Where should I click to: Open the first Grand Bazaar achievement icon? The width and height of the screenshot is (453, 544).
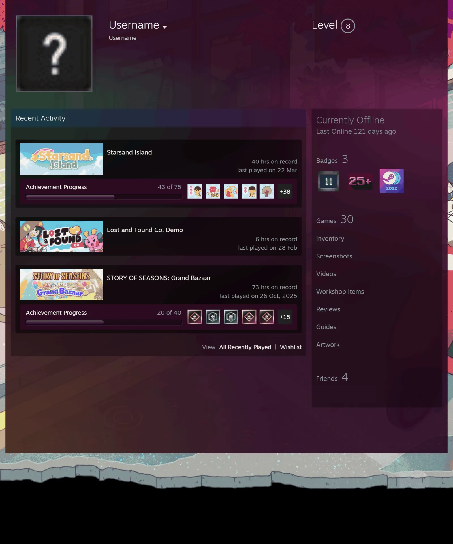coord(195,317)
